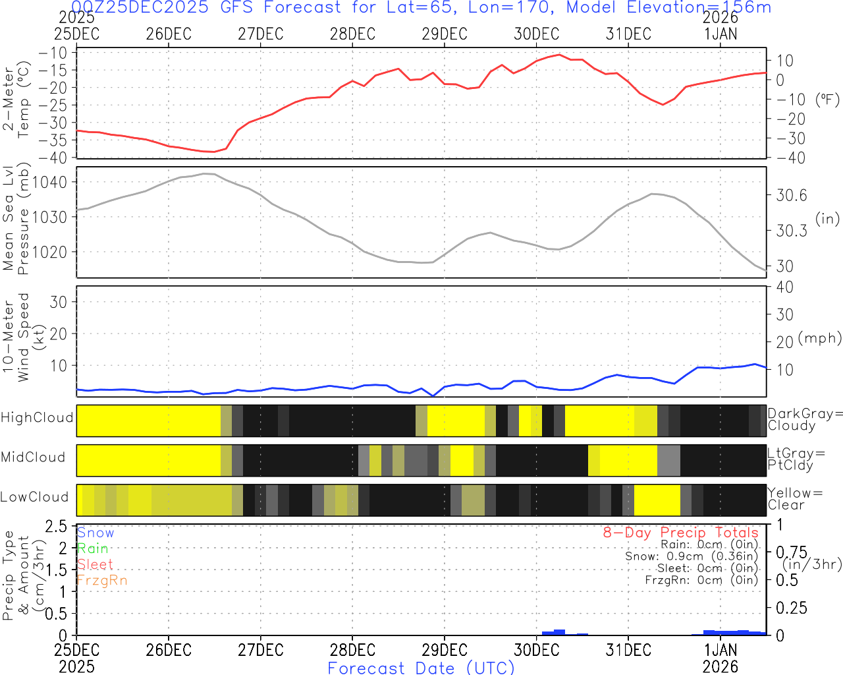Click the LowCloud row label
This screenshot has height=675, width=843.
tap(34, 497)
